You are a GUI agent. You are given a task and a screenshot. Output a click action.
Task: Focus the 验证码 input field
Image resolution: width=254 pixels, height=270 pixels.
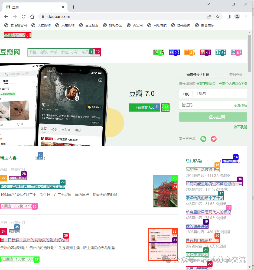[206, 105]
